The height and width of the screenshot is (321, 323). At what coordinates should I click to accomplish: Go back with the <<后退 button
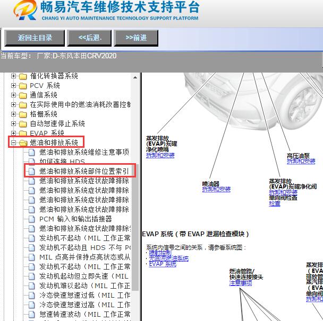89,38
